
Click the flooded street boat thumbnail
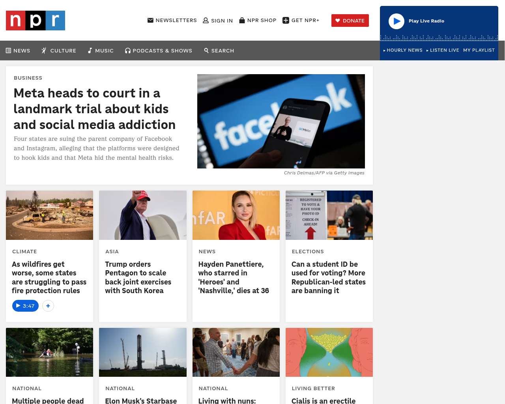pos(50,352)
